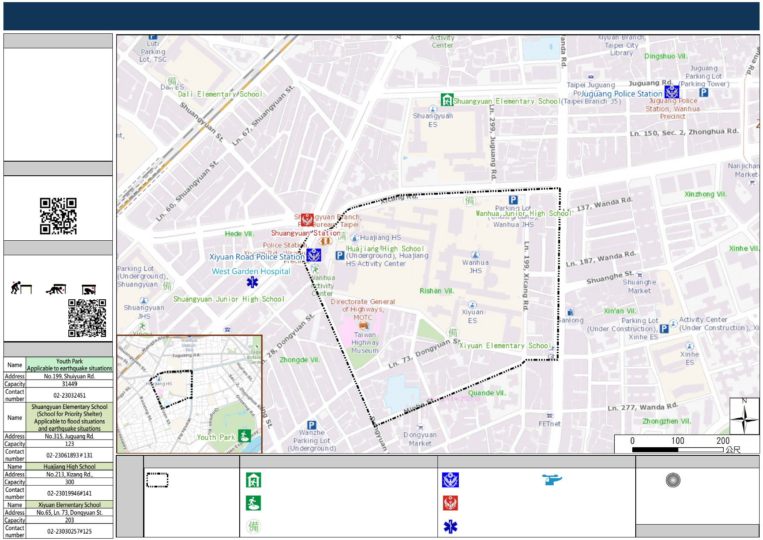
Task: Click the Xiyuan Elementary School map label
Action: 505,345
